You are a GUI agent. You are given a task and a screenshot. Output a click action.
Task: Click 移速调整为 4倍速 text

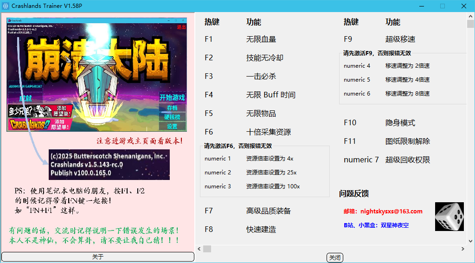[407, 80]
